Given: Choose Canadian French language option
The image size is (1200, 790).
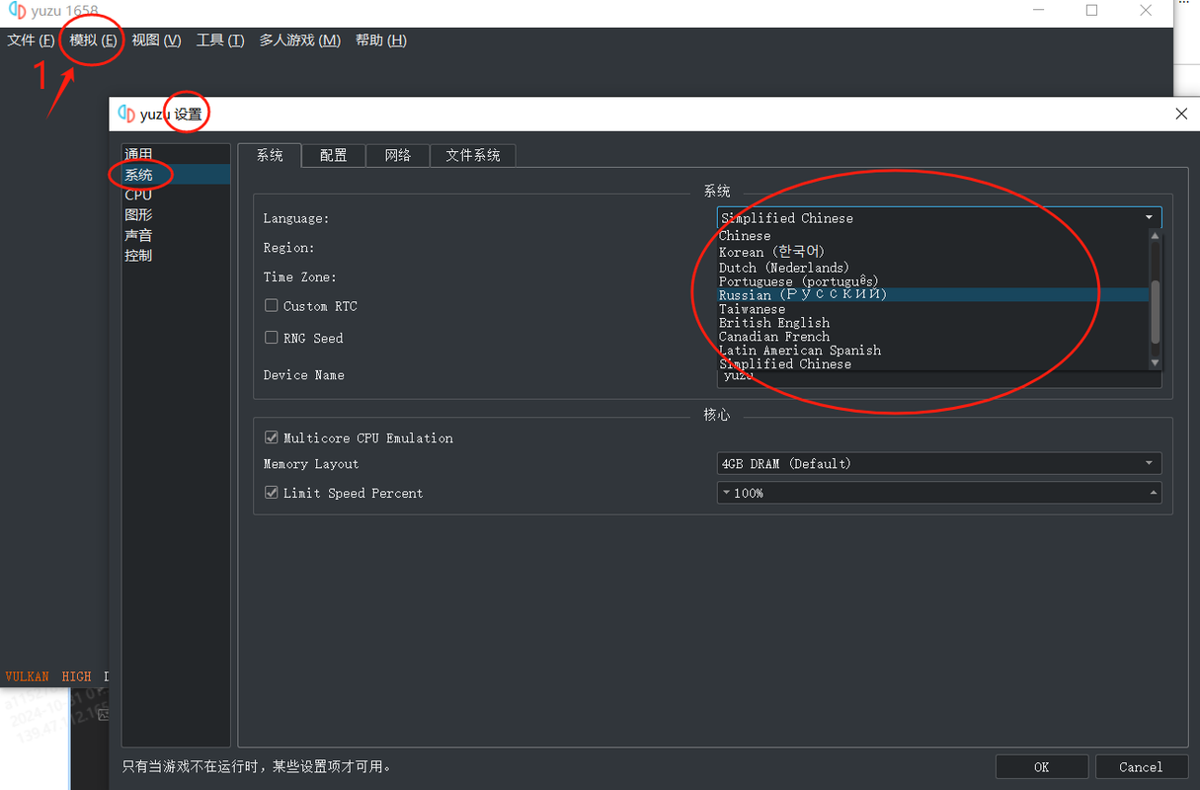Looking at the screenshot, I should (933, 337).
